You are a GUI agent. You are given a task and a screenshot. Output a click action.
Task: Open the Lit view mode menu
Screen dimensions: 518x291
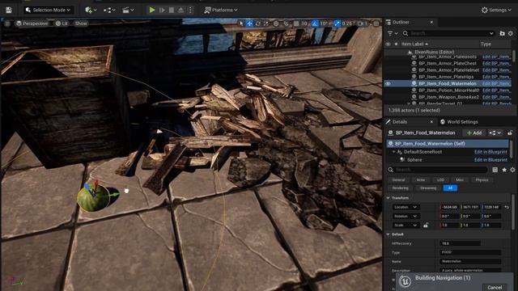pos(62,23)
